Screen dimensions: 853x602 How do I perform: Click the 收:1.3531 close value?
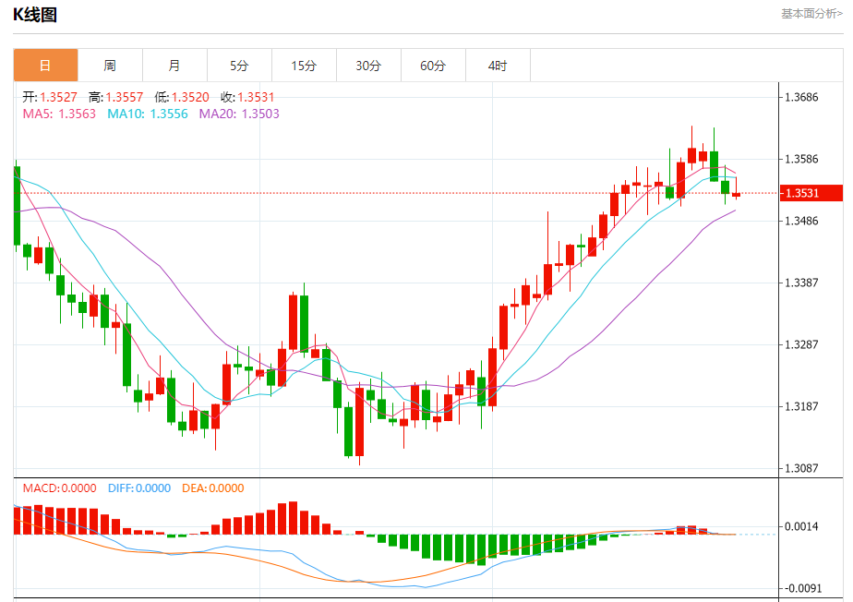coord(247,98)
